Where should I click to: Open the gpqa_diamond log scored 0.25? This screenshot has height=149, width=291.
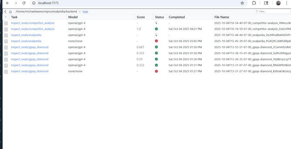click(x=30, y=59)
